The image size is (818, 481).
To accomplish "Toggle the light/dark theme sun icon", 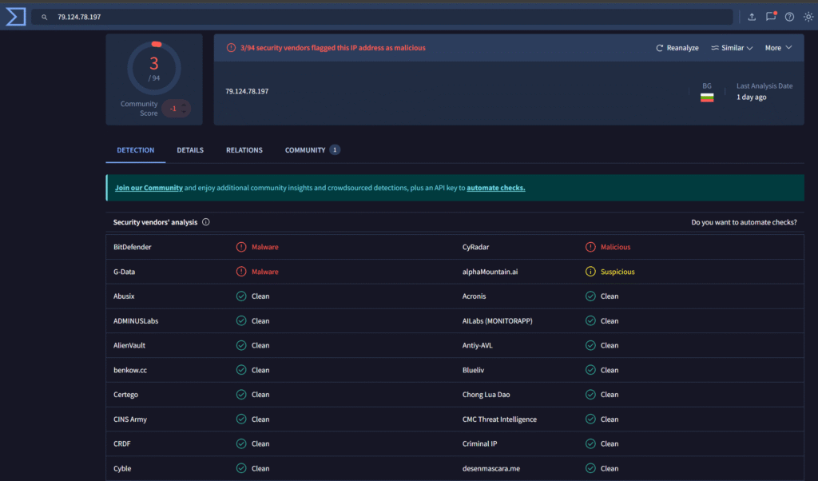I will pyautogui.click(x=808, y=17).
